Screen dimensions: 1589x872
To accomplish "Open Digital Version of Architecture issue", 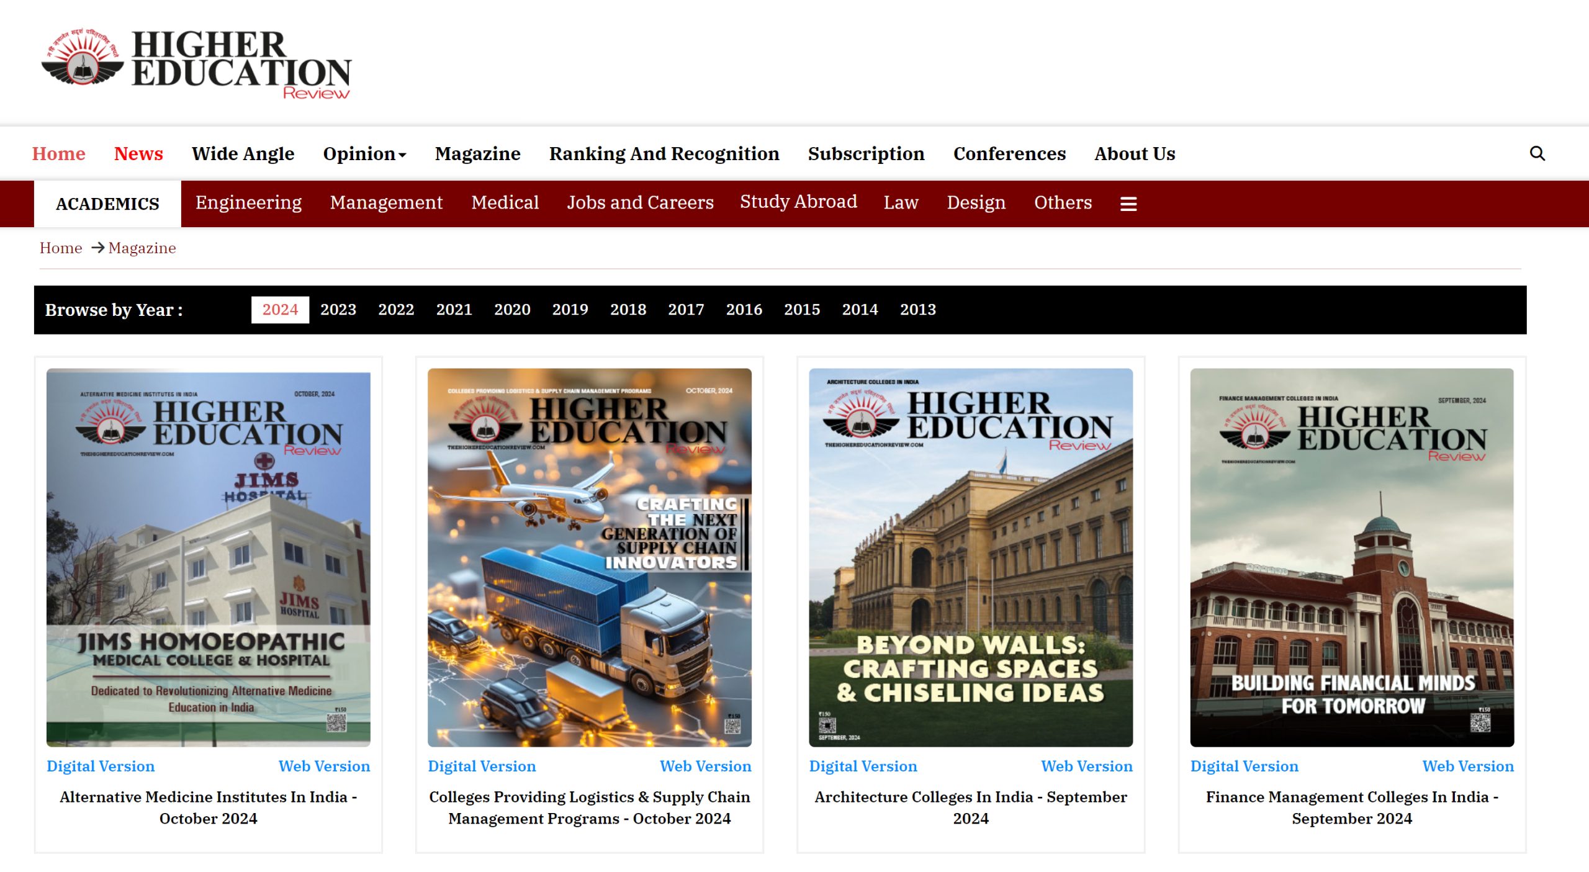I will click(x=863, y=766).
